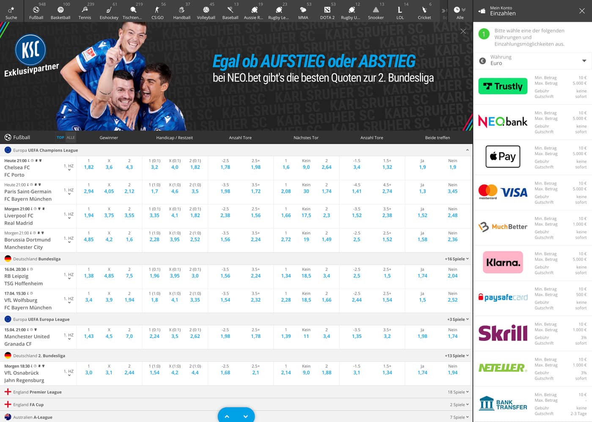Select the Handball sport icon
The image size is (592, 422).
tap(182, 10)
